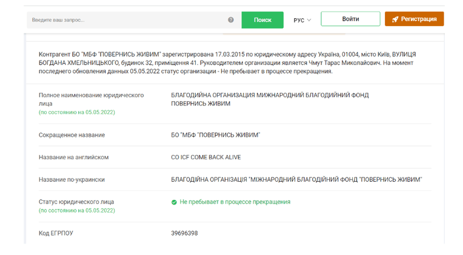Click the label 'Код ЕГРПОУ'

point(56,233)
